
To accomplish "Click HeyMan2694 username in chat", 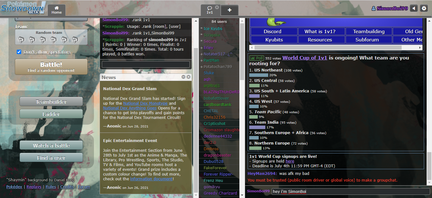I will pos(262,174).
